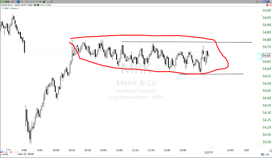Click the 55,00 price axis label
The width and height of the screenshot is (272, 158).
point(267,10)
